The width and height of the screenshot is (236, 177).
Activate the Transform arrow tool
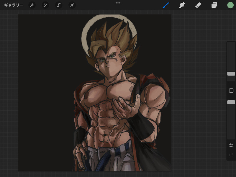[x=72, y=5]
